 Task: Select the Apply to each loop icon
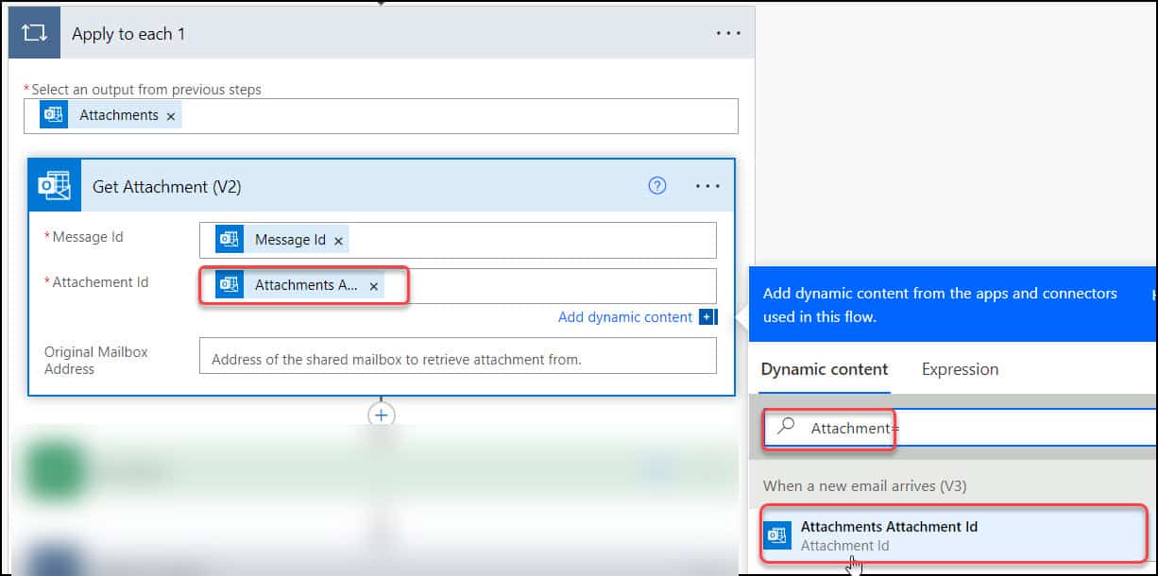coord(34,32)
